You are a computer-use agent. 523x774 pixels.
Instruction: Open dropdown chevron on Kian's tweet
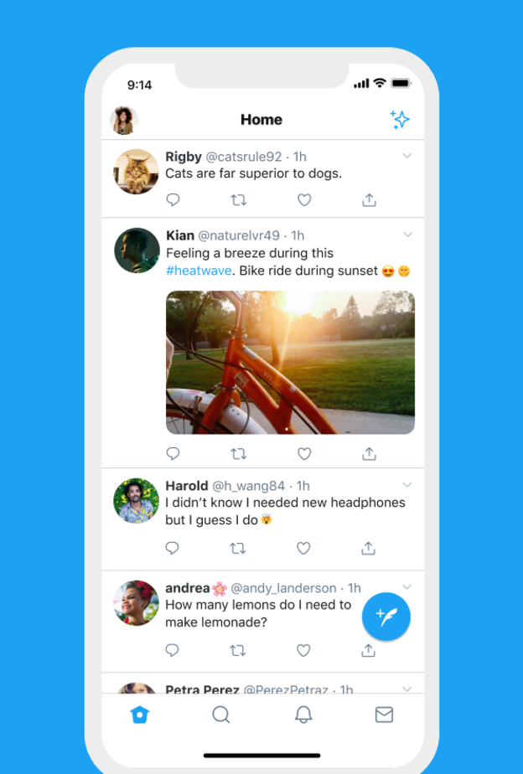pyautogui.click(x=407, y=235)
